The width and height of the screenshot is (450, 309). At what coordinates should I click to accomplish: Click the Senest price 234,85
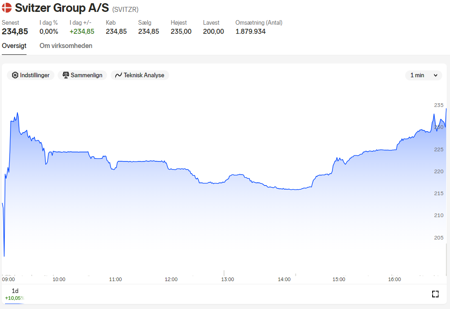15,32
